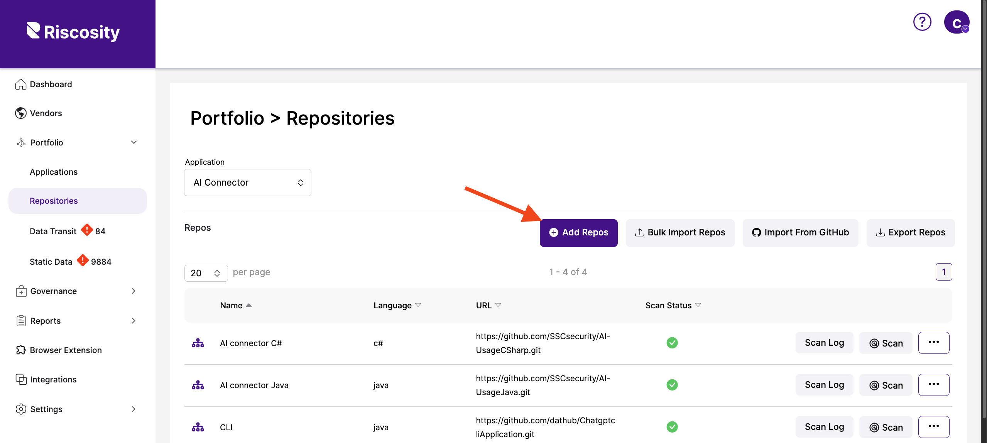This screenshot has height=443, width=987.
Task: Click the Vendors globe icon
Action: coord(21,113)
